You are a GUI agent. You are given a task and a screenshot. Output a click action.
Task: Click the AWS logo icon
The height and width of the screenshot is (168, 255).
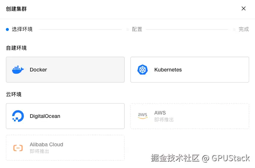point(142,116)
